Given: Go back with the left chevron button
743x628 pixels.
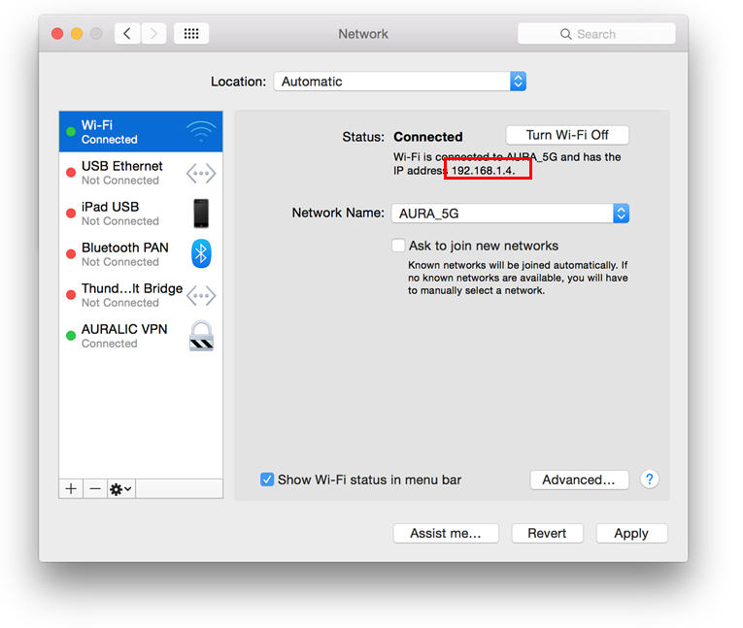Looking at the screenshot, I should (127, 34).
